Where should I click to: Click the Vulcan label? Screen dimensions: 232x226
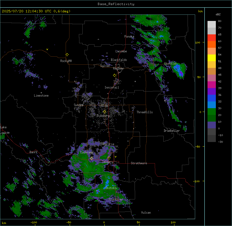tap(146, 213)
